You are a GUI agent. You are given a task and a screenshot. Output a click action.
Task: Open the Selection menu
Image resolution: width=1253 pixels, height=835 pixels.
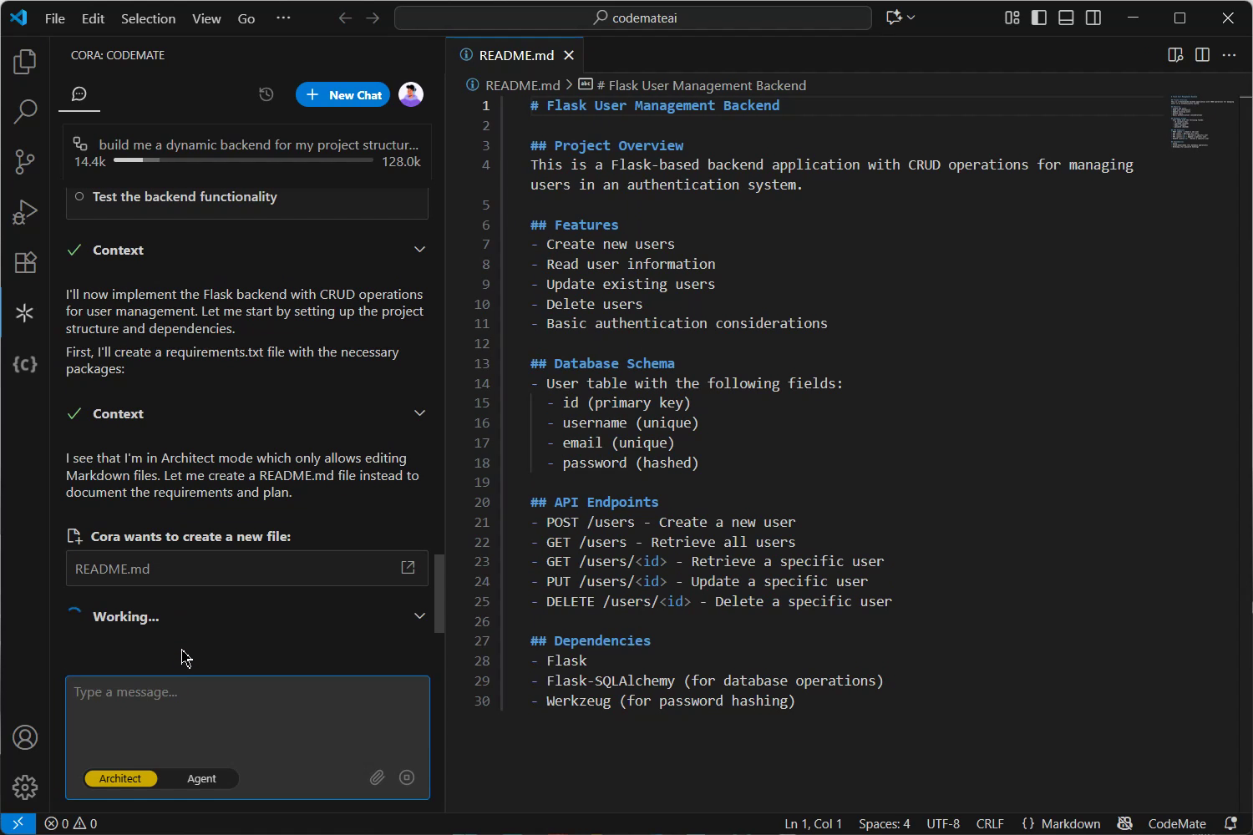(x=148, y=18)
